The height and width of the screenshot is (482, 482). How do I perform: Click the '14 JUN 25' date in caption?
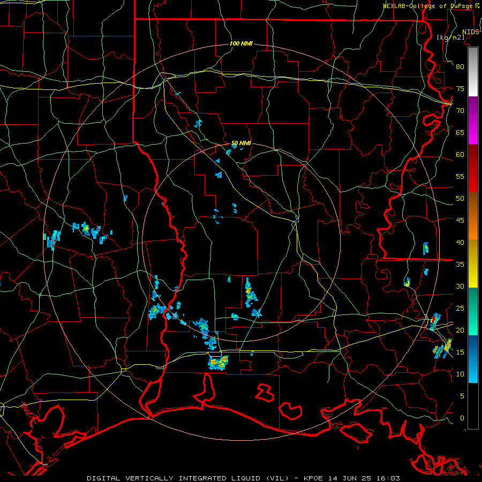coord(349,478)
